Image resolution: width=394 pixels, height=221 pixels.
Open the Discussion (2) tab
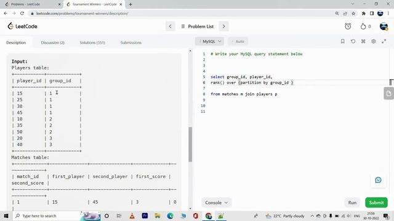[53, 42]
